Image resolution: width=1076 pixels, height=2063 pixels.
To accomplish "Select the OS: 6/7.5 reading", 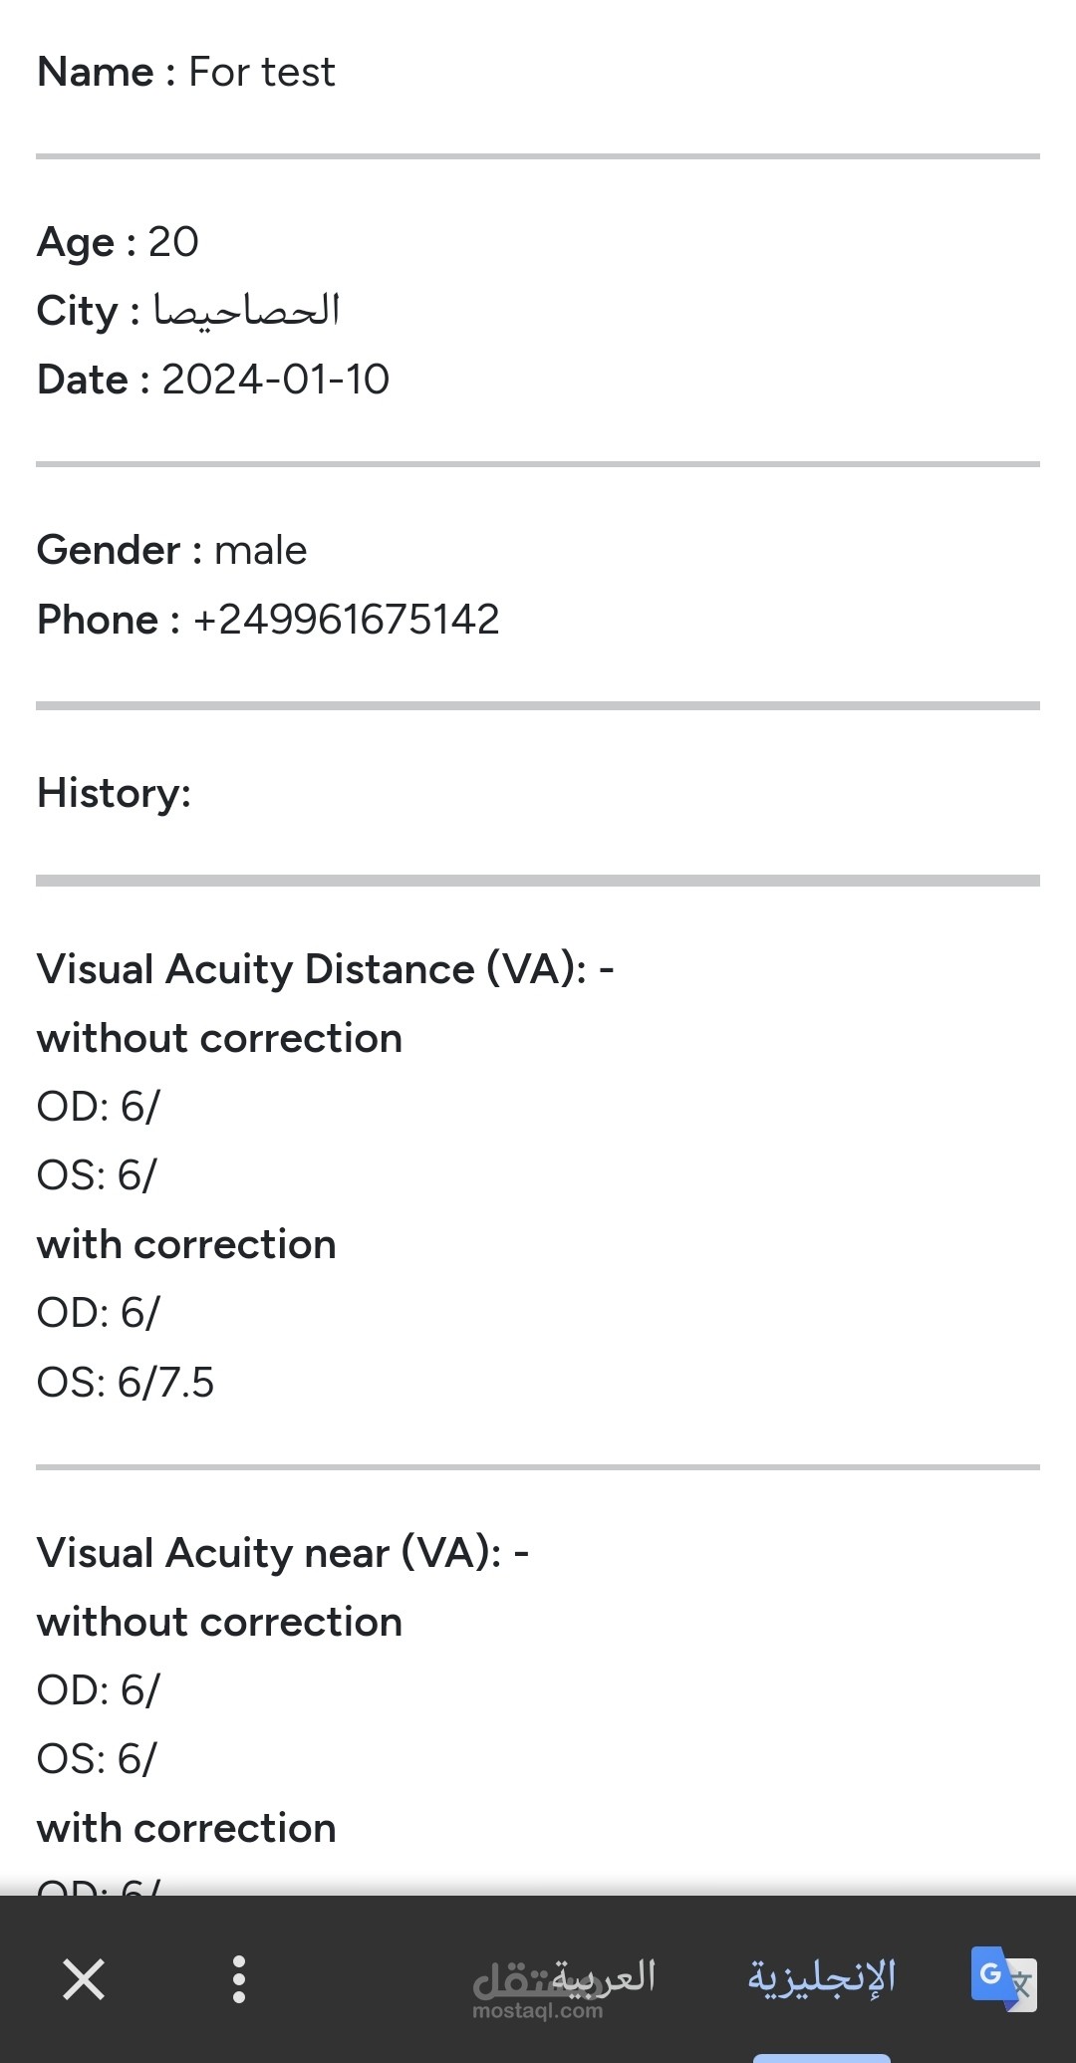I will point(126,1383).
